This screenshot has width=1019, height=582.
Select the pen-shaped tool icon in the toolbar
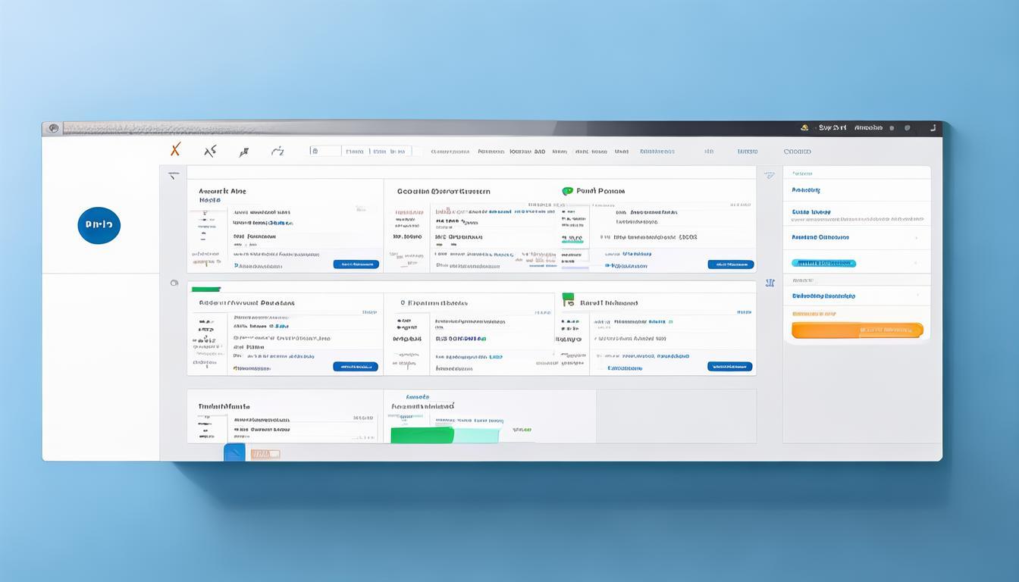(x=244, y=152)
